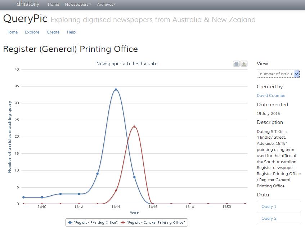Viewport: 305px width, 227px height.
Task: Go to the QueryPic Home sub-navigation link
Action: pos(12,32)
